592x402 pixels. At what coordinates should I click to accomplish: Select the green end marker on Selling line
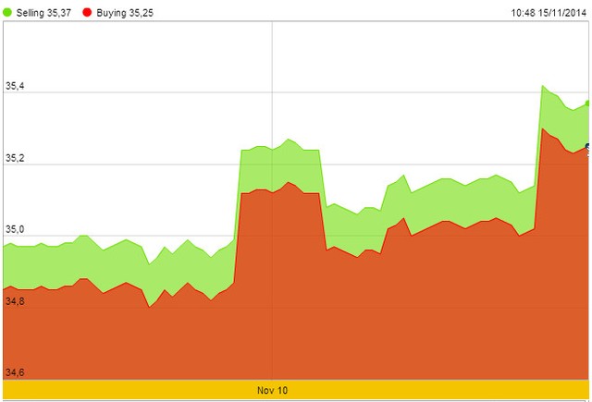click(x=588, y=103)
